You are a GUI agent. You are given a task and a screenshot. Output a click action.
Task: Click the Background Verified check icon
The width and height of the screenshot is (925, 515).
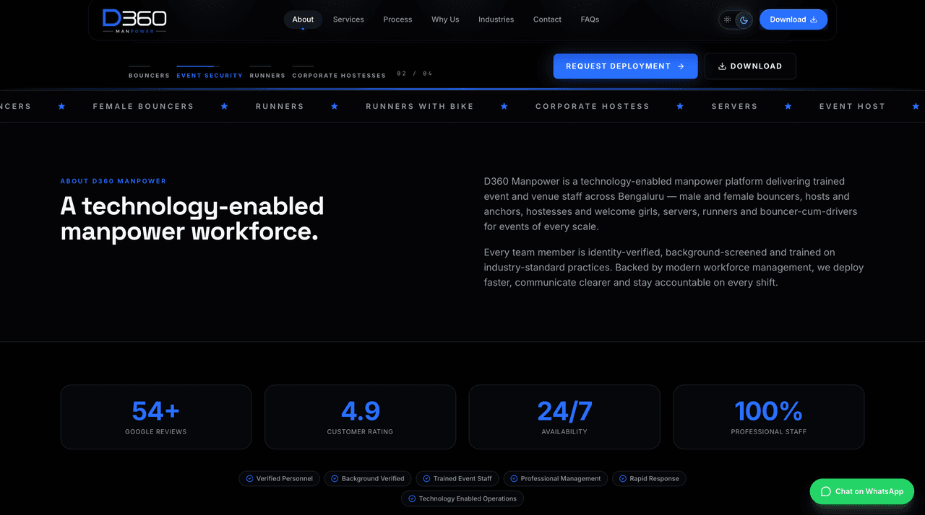coord(335,478)
